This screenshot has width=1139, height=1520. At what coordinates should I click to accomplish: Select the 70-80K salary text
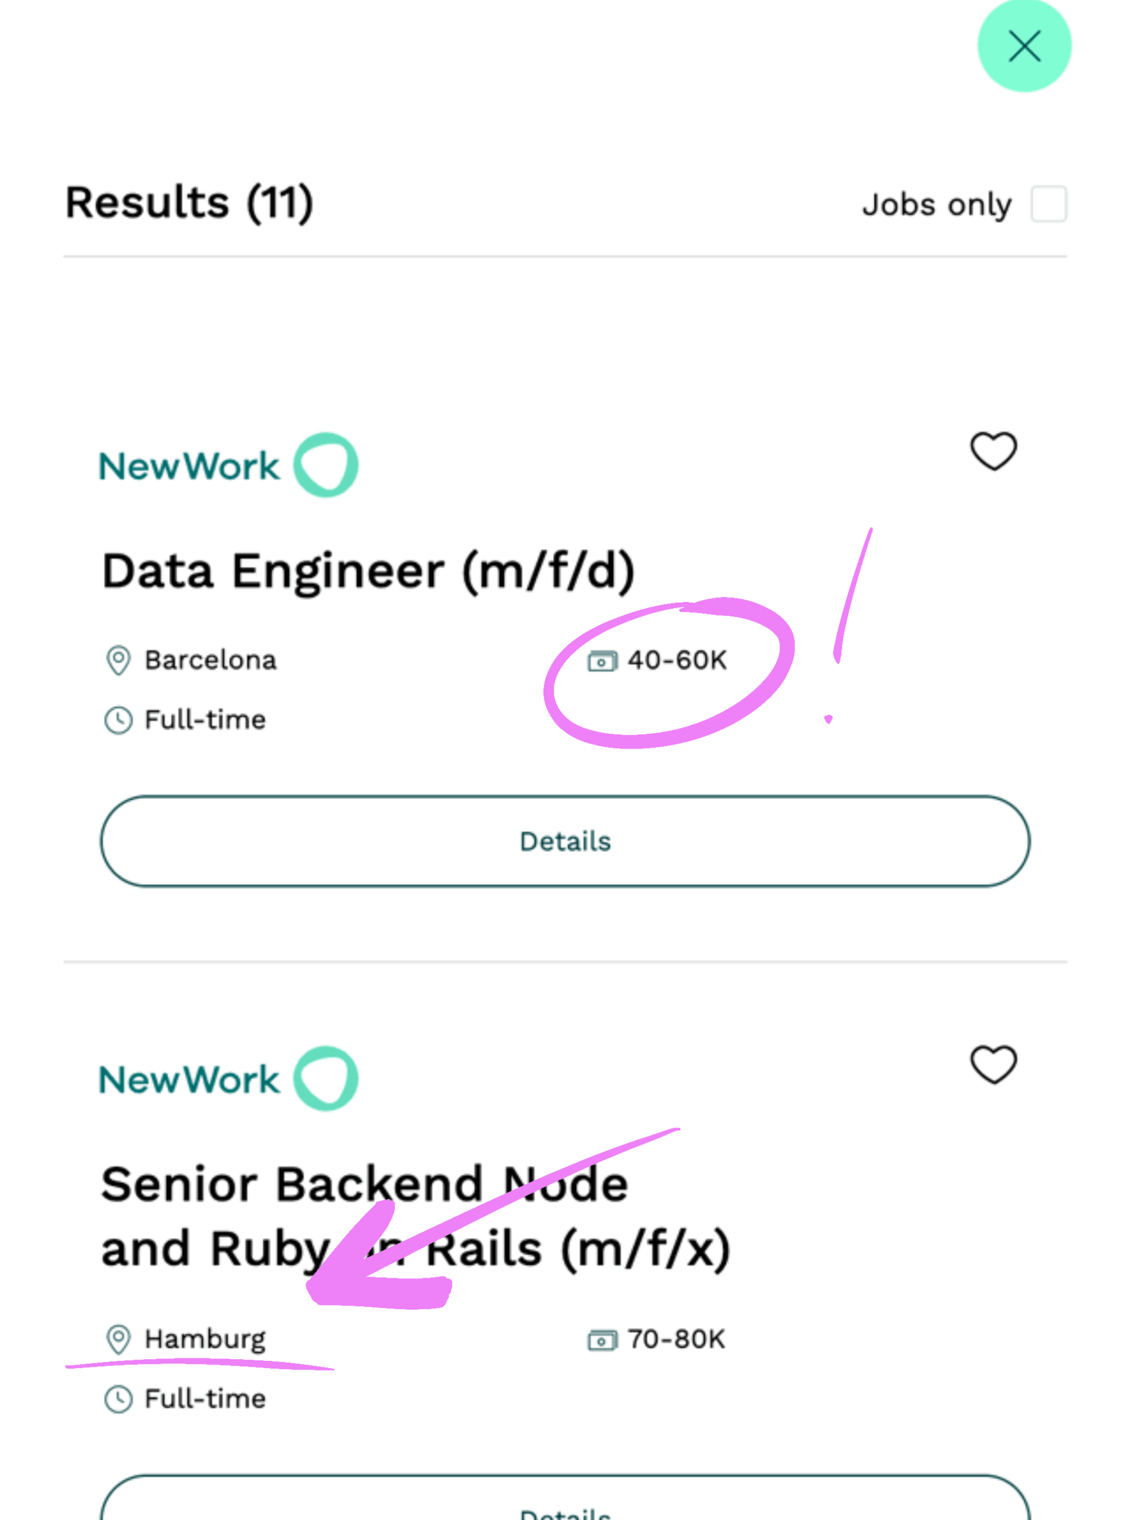tap(676, 1339)
